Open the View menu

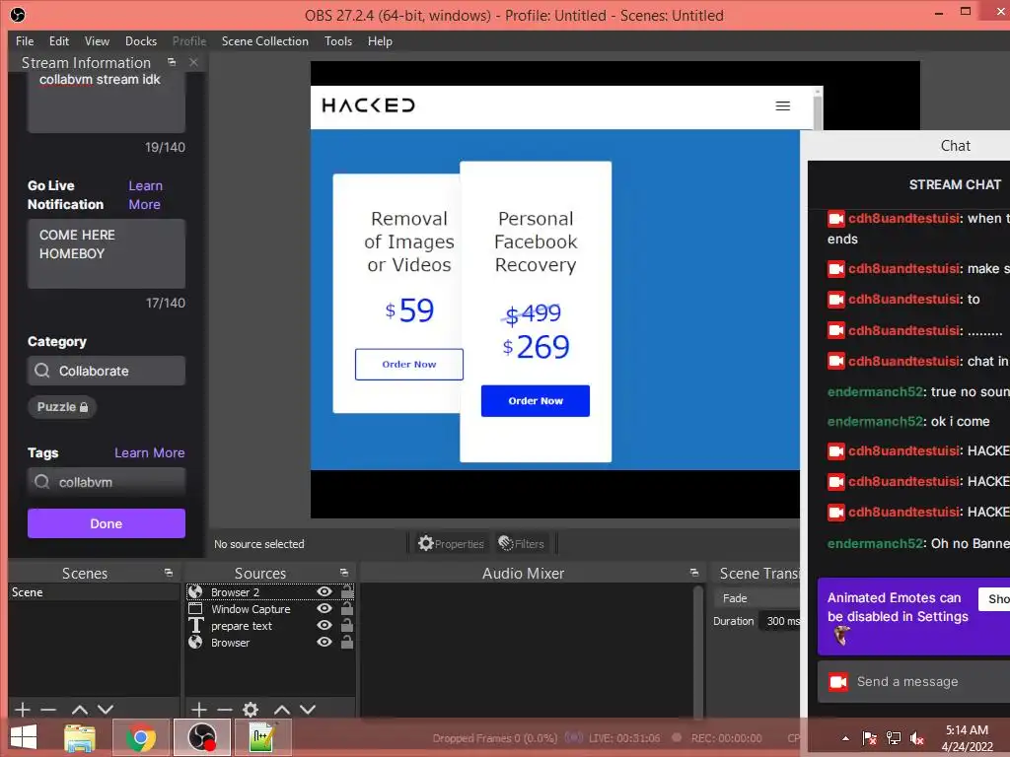(x=97, y=41)
